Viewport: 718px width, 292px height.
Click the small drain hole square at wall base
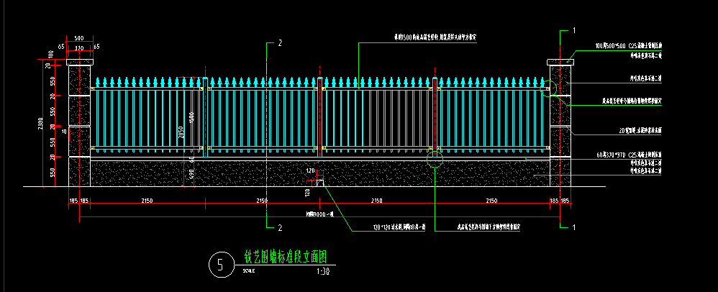[321, 183]
